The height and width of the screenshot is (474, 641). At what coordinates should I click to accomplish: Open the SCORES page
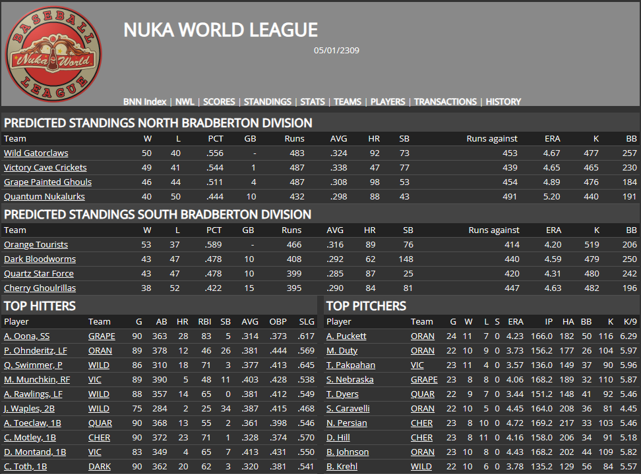tap(219, 102)
